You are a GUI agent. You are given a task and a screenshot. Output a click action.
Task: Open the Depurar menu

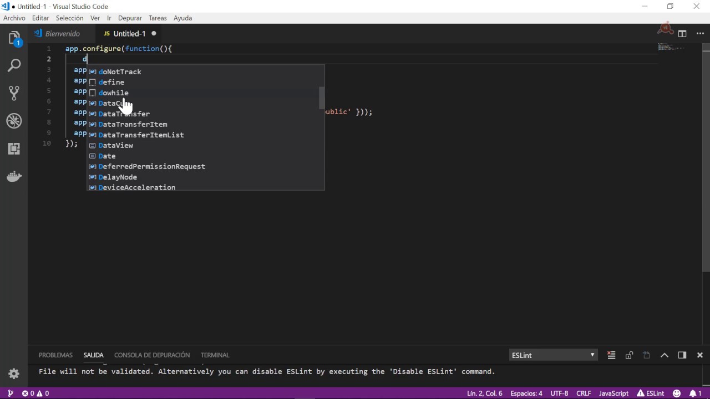click(x=130, y=18)
